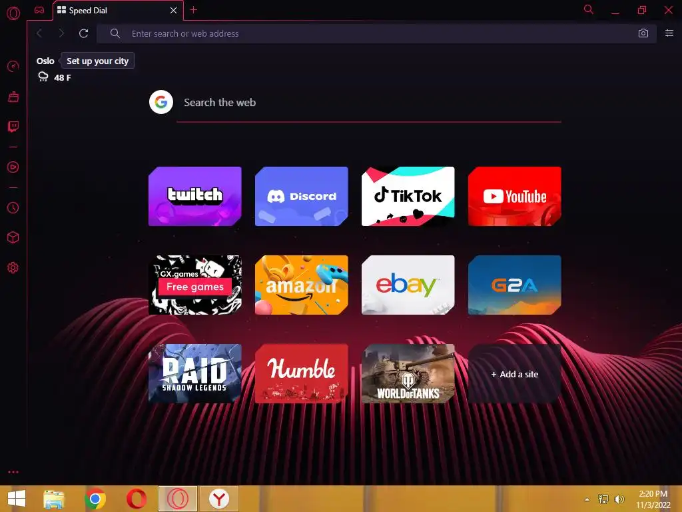This screenshot has width=682, height=512.
Task: Click the Opera GX taskbar icon
Action: tap(177, 499)
